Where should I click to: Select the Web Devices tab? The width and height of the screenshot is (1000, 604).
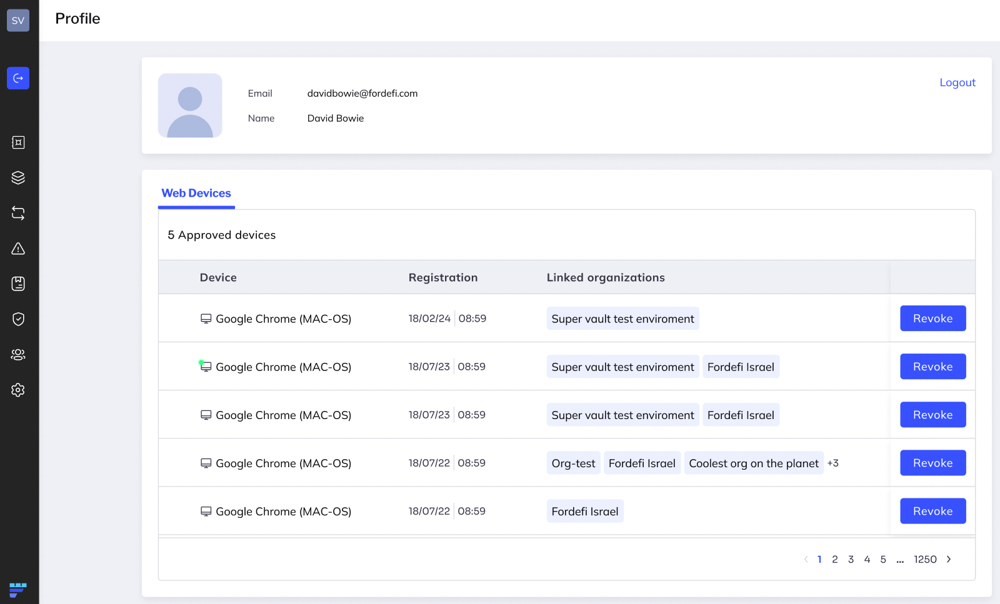(196, 193)
